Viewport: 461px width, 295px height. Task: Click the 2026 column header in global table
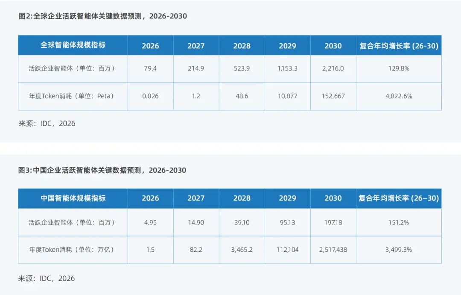[151, 46]
